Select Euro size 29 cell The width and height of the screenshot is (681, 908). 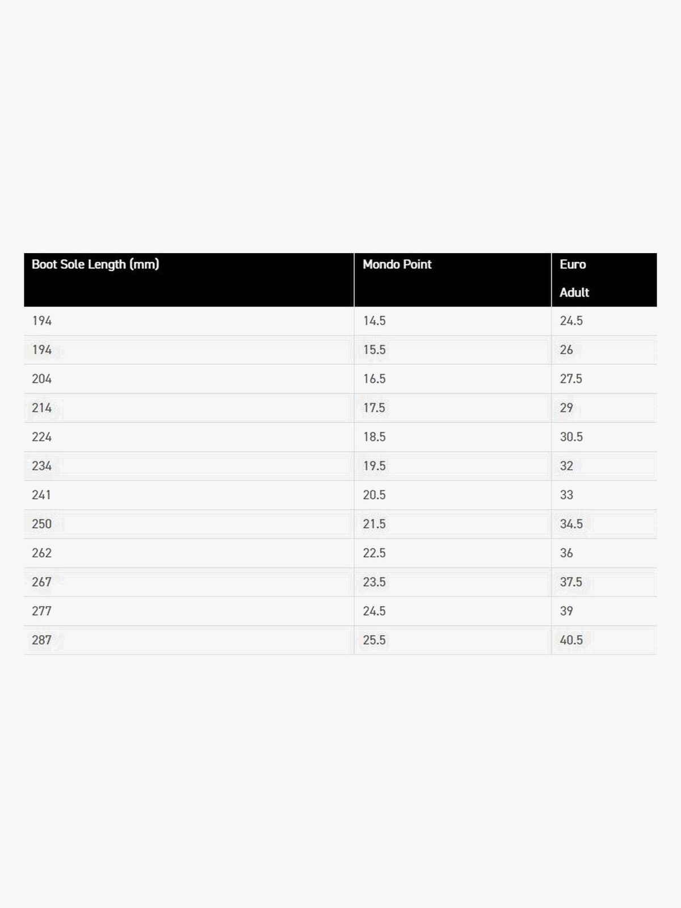[x=566, y=407]
